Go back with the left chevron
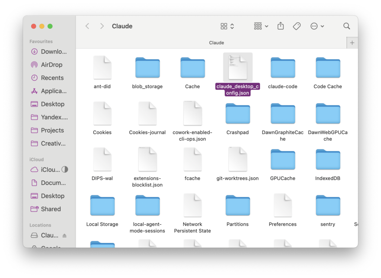This screenshot has width=381, height=278. [x=87, y=26]
